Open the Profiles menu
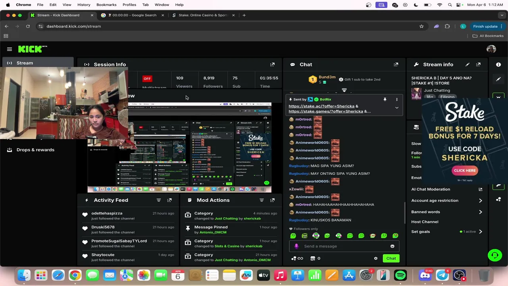 pos(129,5)
